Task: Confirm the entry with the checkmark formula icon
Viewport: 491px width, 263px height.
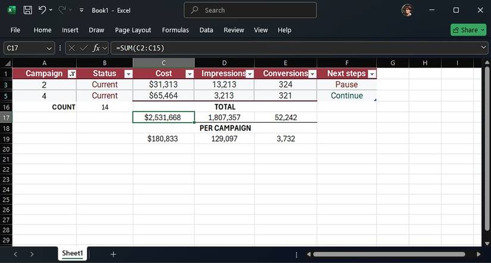Action: pyautogui.click(x=83, y=48)
